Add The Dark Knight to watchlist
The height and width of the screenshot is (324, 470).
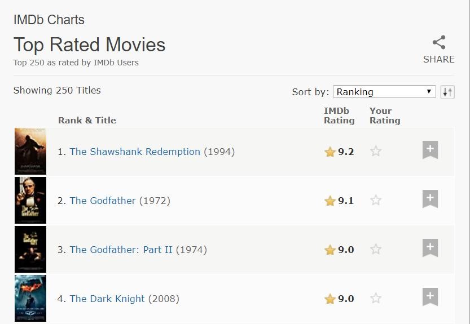click(430, 297)
